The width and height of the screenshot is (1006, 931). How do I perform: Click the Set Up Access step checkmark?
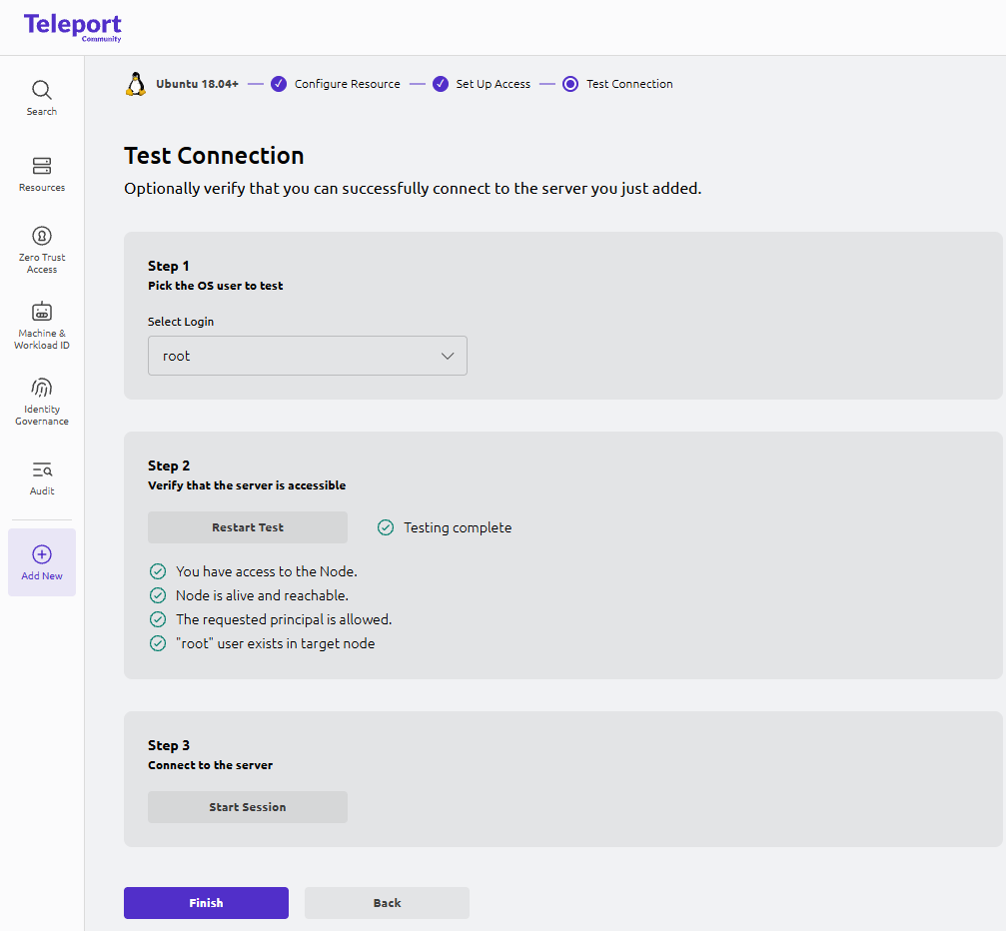tap(441, 84)
